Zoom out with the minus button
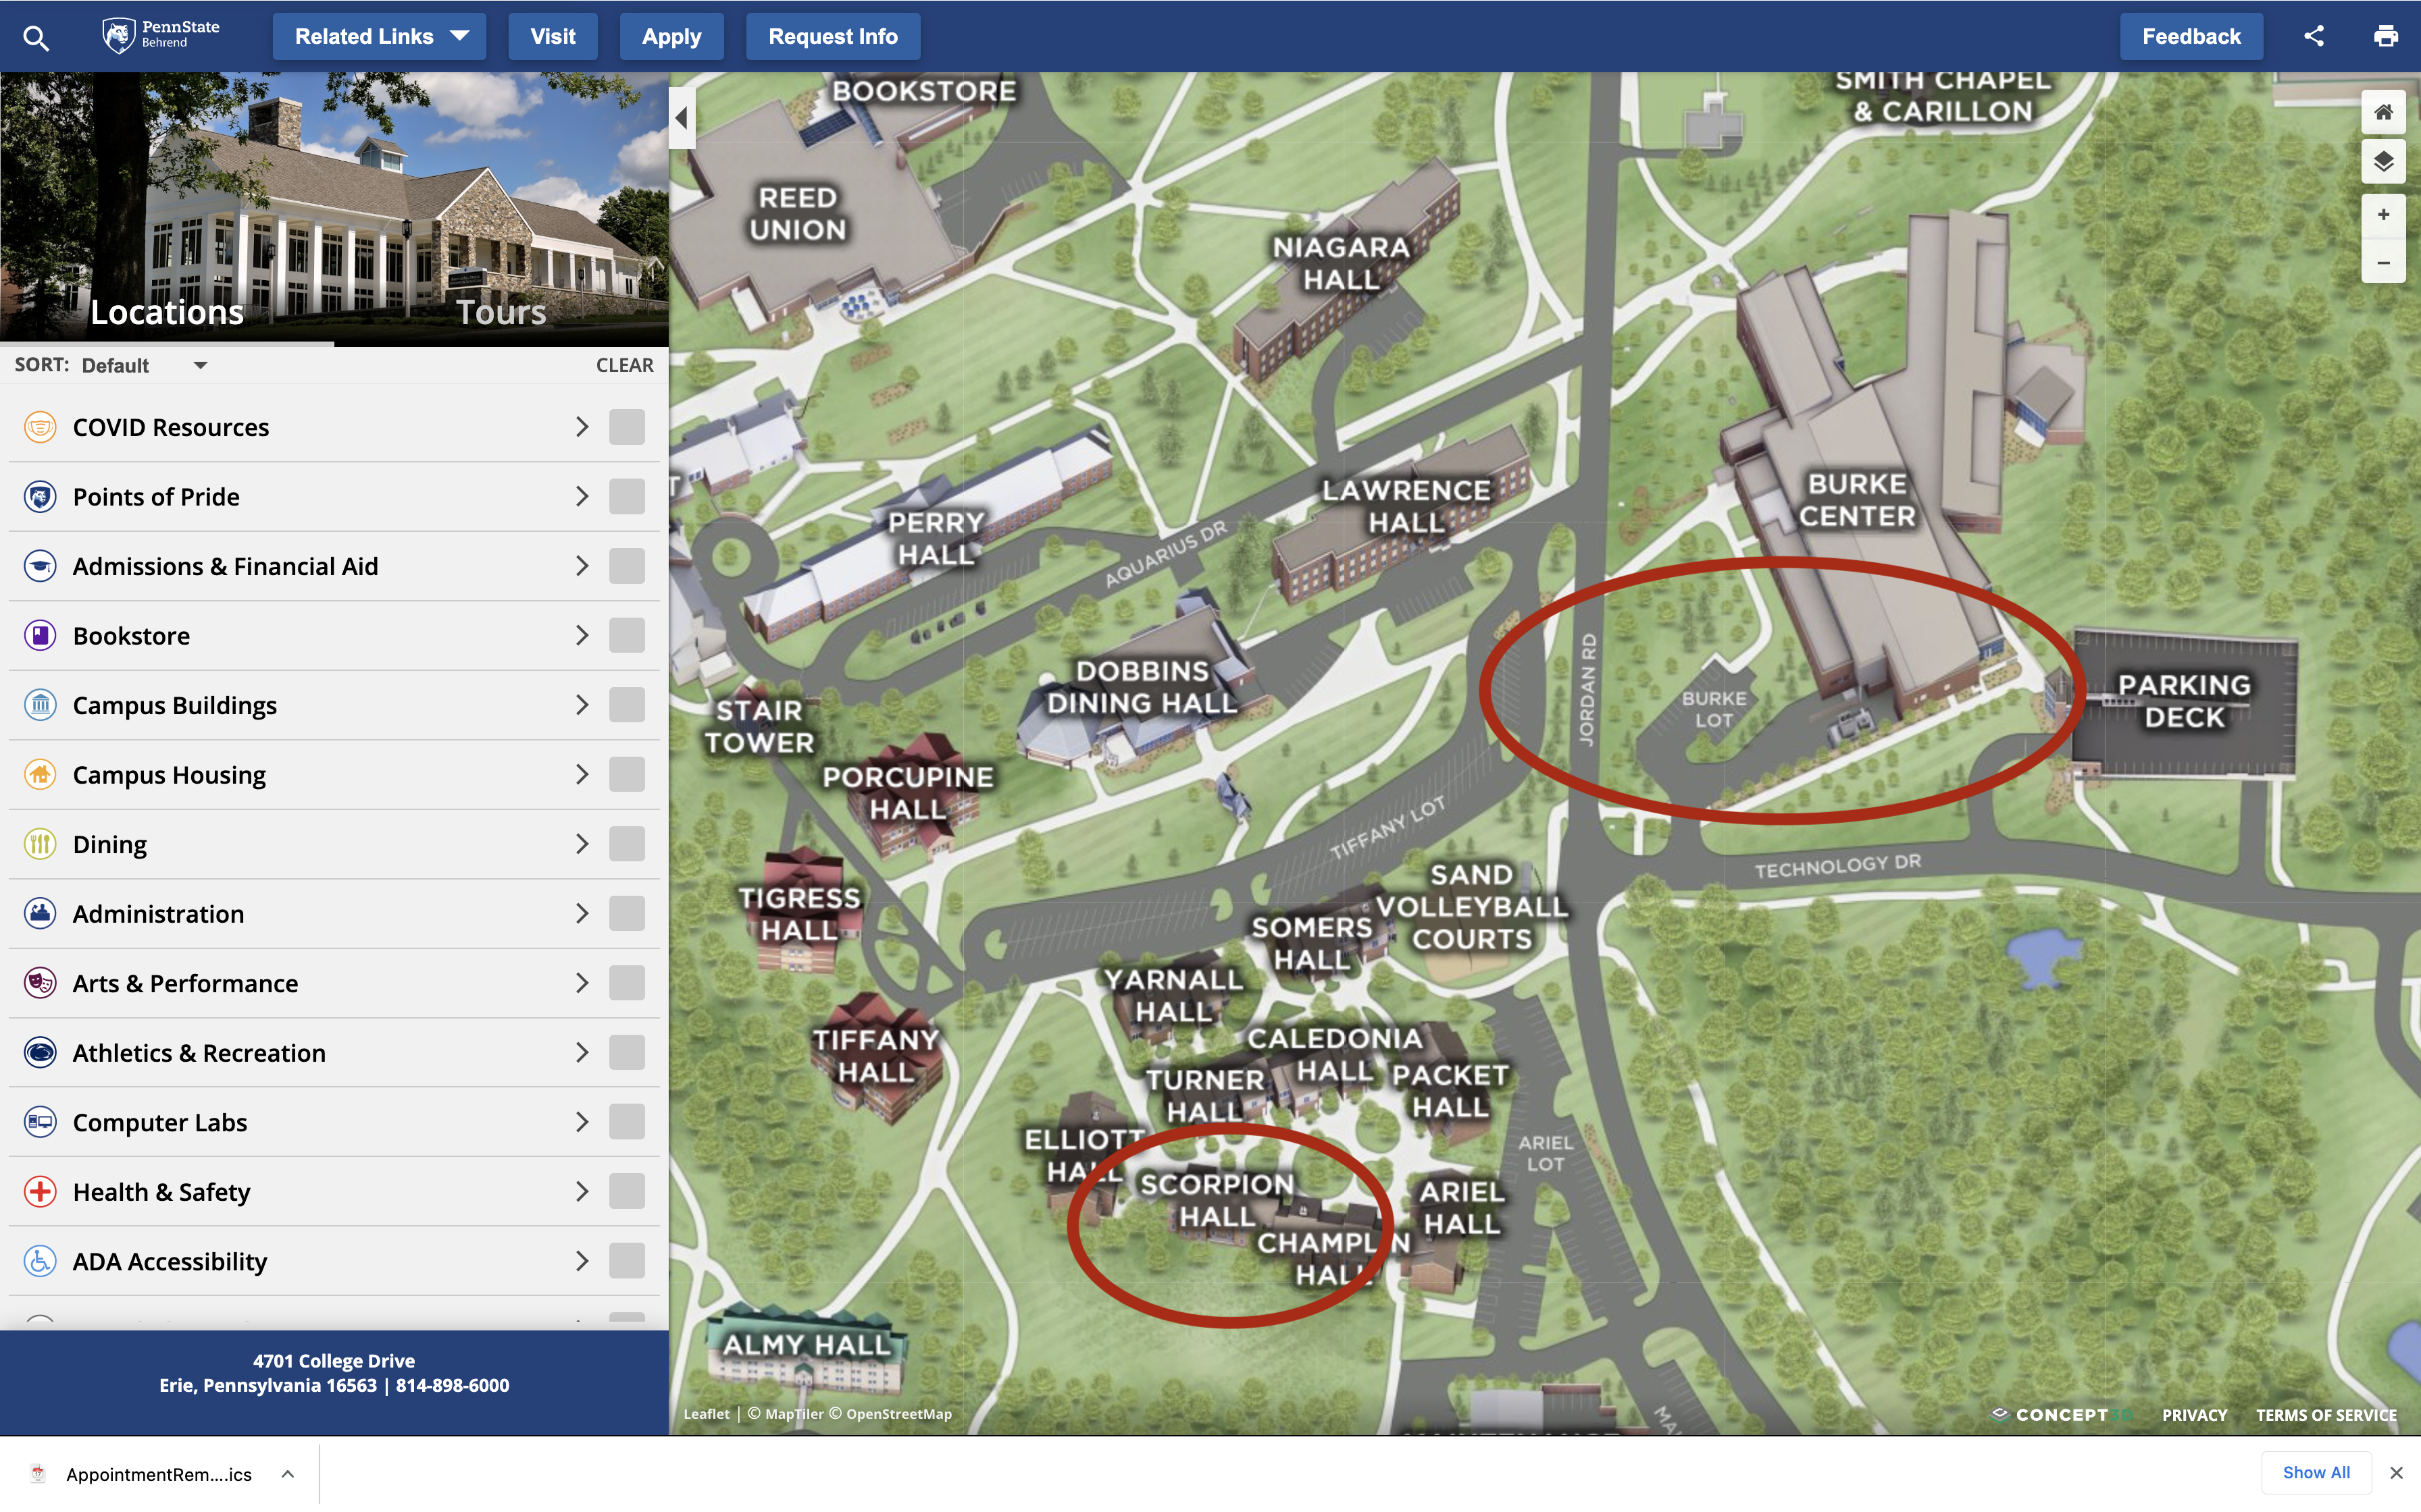 point(2383,263)
